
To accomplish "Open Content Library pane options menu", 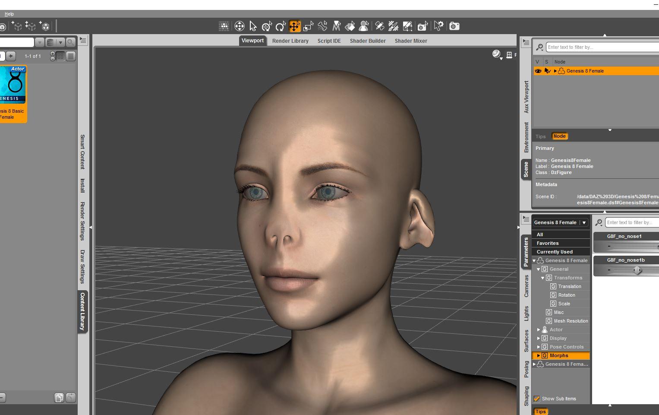I will point(83,41).
